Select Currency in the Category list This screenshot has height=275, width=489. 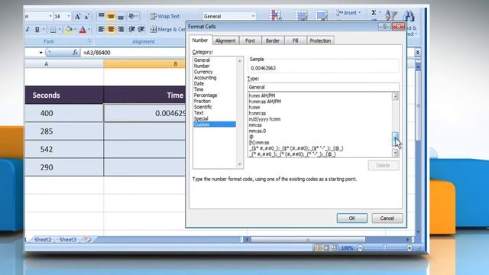tap(203, 72)
